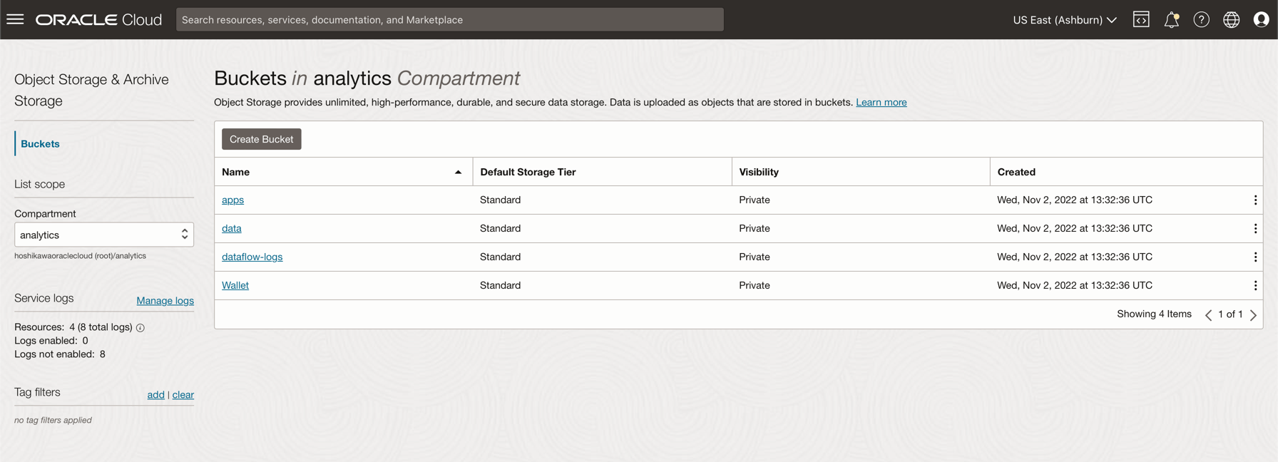Open the Learn more link
The width and height of the screenshot is (1278, 462).
pos(881,102)
